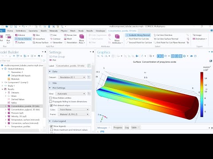Screen dimensions: 213x159
Task: Toggle Show maximum and minimum values
Action: pyautogui.click(x=51, y=130)
